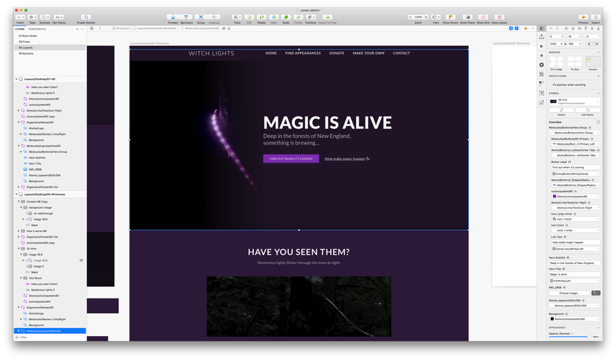This screenshot has width=616, height=360.
Task: Edit the Button Label override field
Action: coord(575,167)
